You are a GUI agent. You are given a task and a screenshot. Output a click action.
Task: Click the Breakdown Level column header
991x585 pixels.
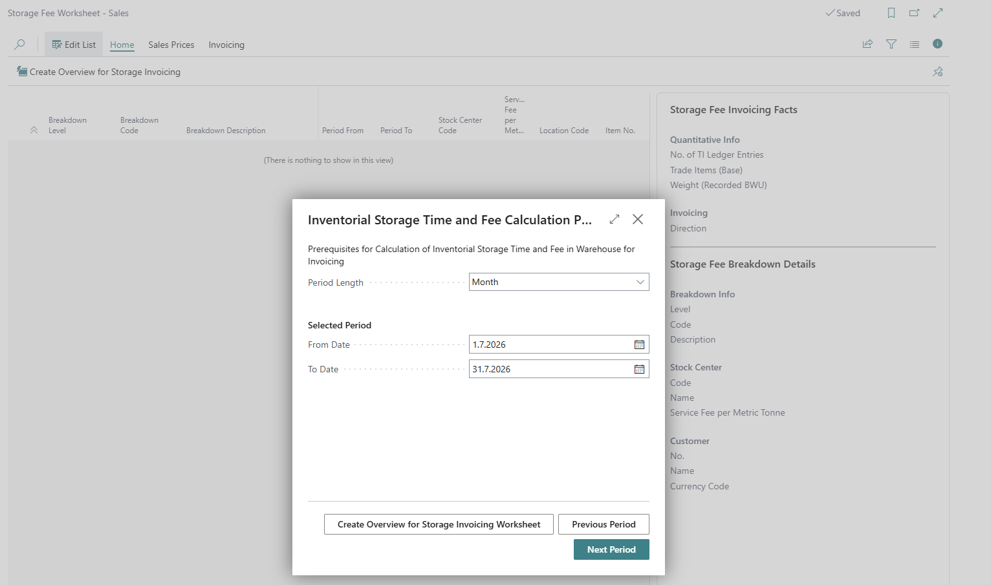coord(67,125)
